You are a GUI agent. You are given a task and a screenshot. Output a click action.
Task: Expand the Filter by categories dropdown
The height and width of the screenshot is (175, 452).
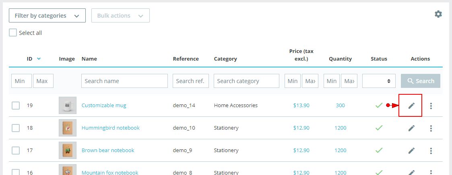[x=47, y=16]
